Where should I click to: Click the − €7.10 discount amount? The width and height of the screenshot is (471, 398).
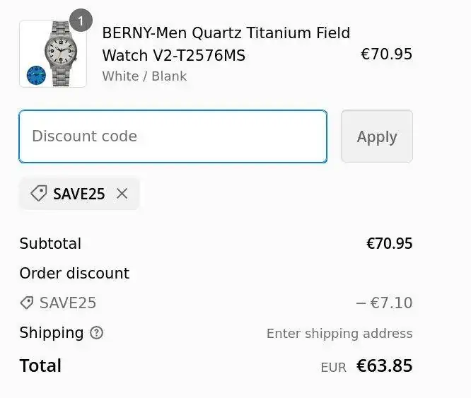tap(384, 303)
